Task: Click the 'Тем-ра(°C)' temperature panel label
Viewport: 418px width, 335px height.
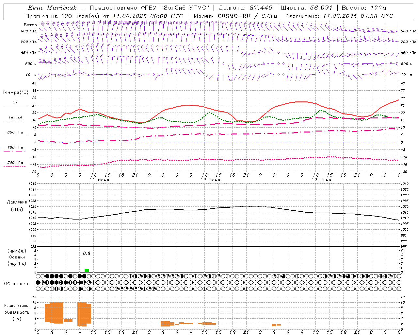Action: click(x=15, y=93)
